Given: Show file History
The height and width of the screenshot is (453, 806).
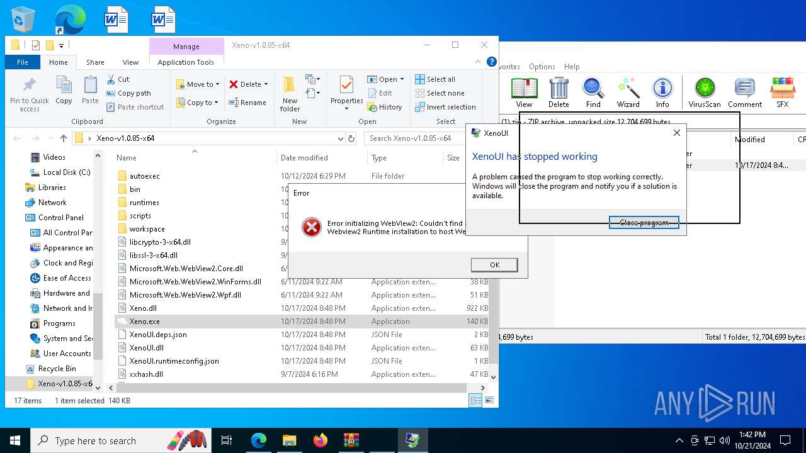Looking at the screenshot, I should [385, 107].
